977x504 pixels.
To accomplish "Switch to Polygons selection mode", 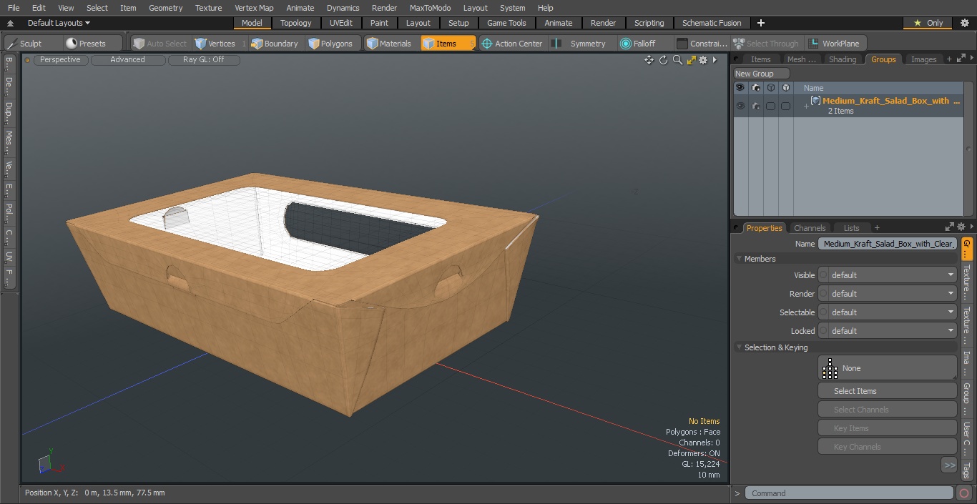I will pyautogui.click(x=330, y=44).
